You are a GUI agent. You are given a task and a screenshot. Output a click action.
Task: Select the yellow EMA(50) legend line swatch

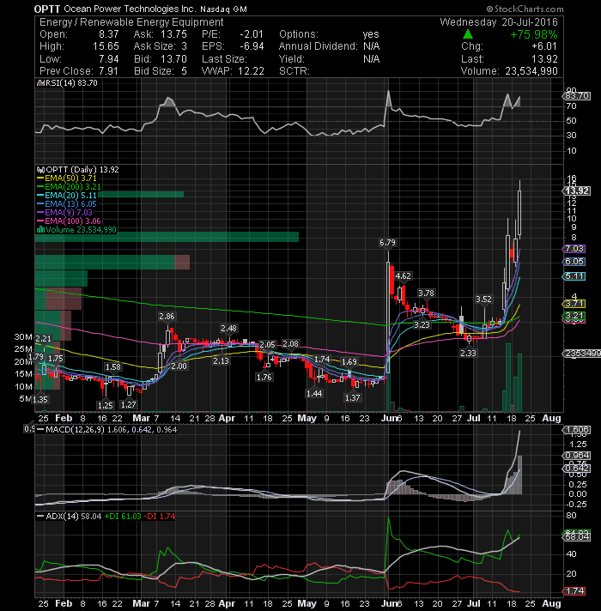click(x=40, y=178)
